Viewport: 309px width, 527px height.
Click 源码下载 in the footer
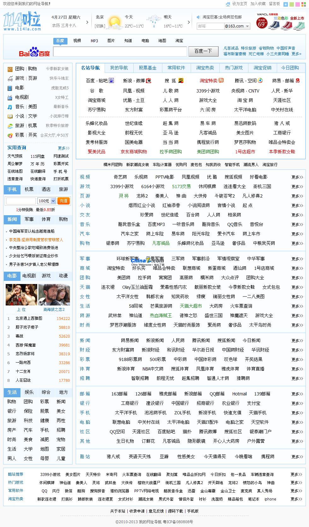[x=175, y=511]
